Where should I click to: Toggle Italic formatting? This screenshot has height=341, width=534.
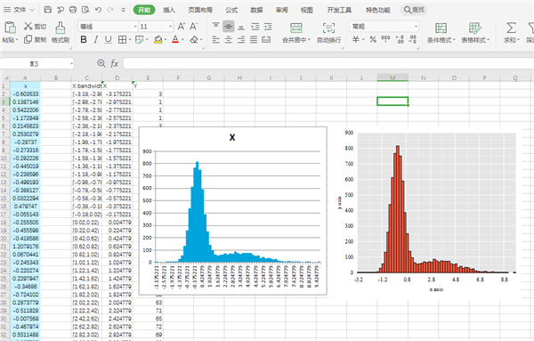pos(96,40)
